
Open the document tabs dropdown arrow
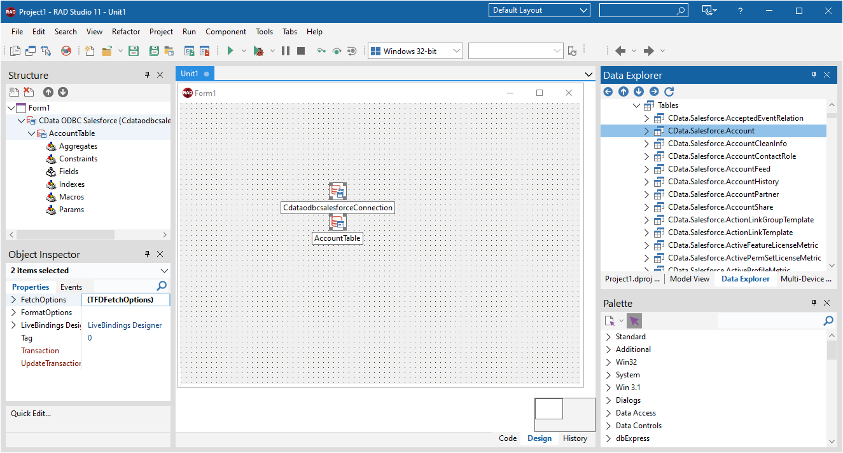(x=589, y=74)
